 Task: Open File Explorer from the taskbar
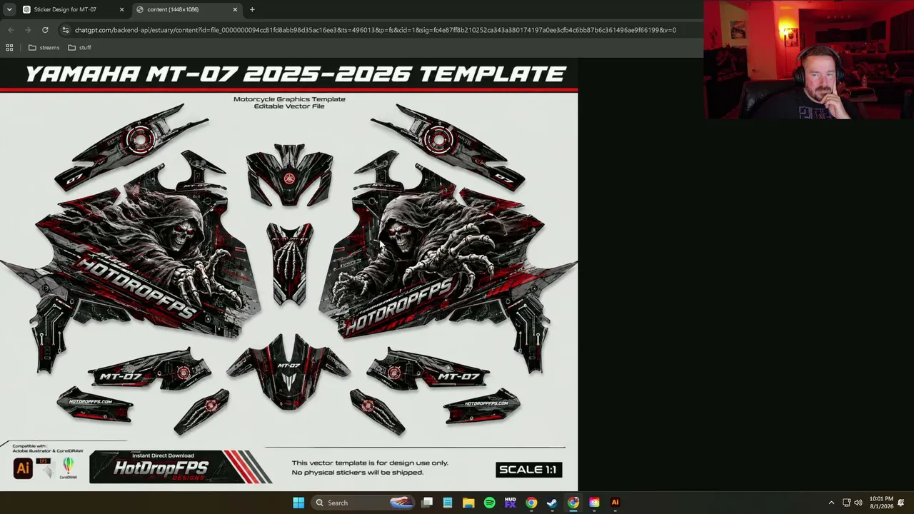pos(468,503)
